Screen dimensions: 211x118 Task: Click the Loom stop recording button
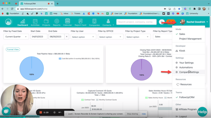click(x=41, y=113)
